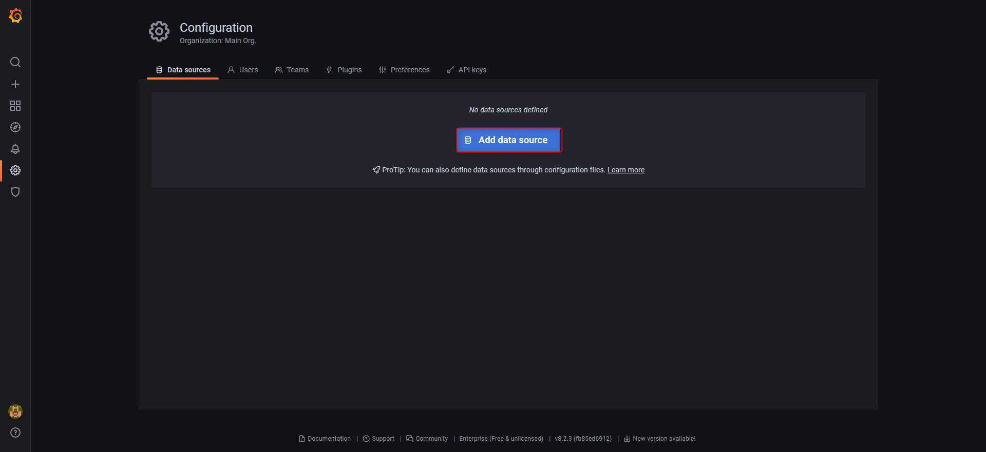
Task: Follow the Learn more link
Action: (x=626, y=170)
